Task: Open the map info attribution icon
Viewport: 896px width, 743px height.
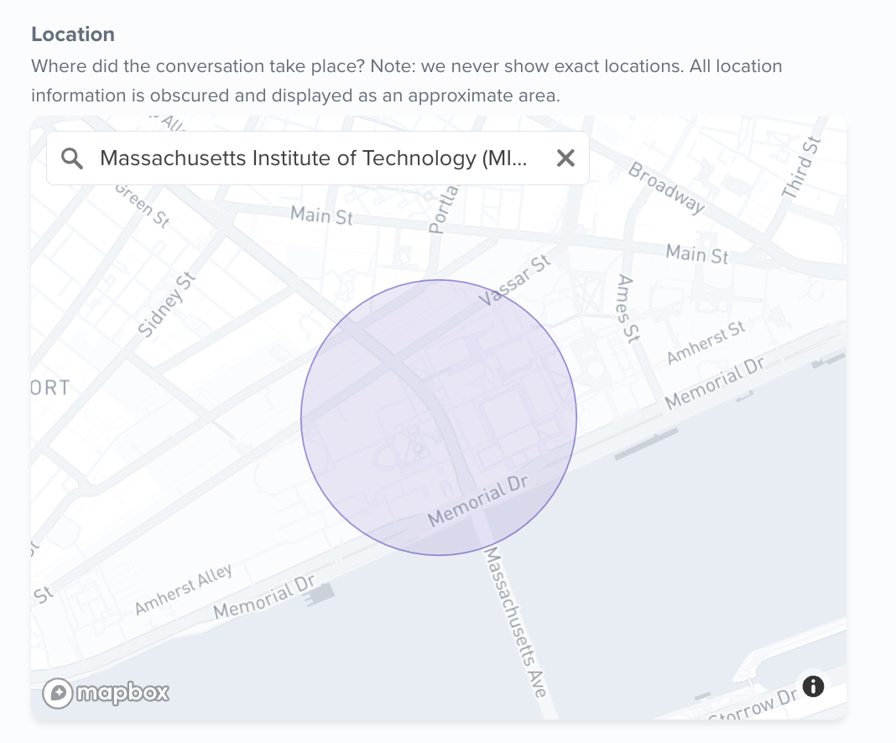Action: click(x=813, y=686)
